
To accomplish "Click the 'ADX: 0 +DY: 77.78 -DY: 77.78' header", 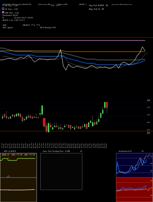I will click(x=18, y=155).
